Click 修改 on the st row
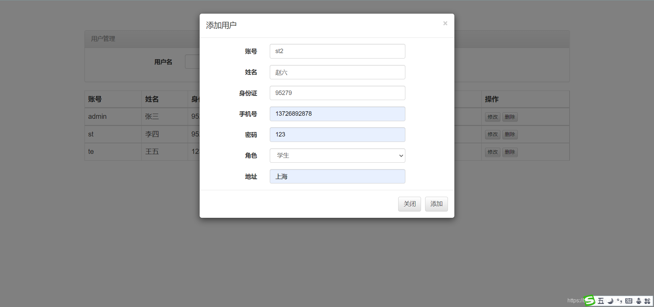 point(492,134)
